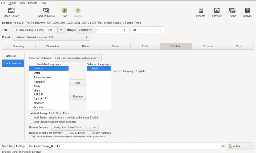Expand the Preset selector menu
This screenshot has width=256, height=153.
pos(51,37)
